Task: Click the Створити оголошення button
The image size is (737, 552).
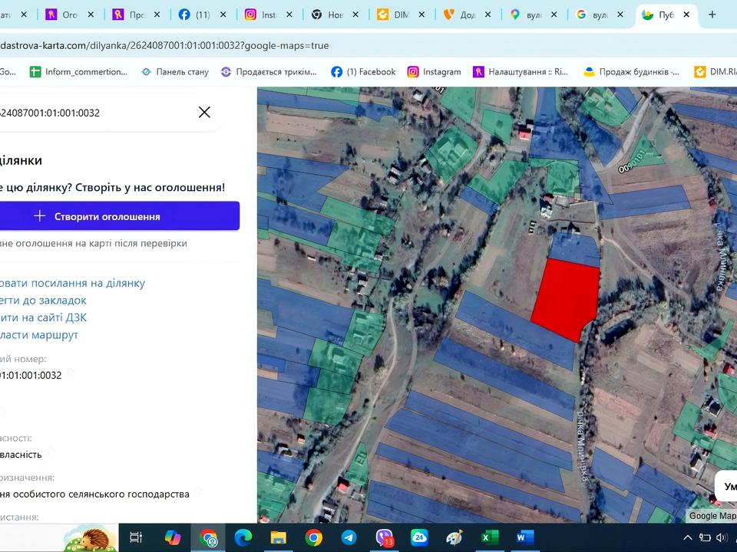Action: (107, 216)
